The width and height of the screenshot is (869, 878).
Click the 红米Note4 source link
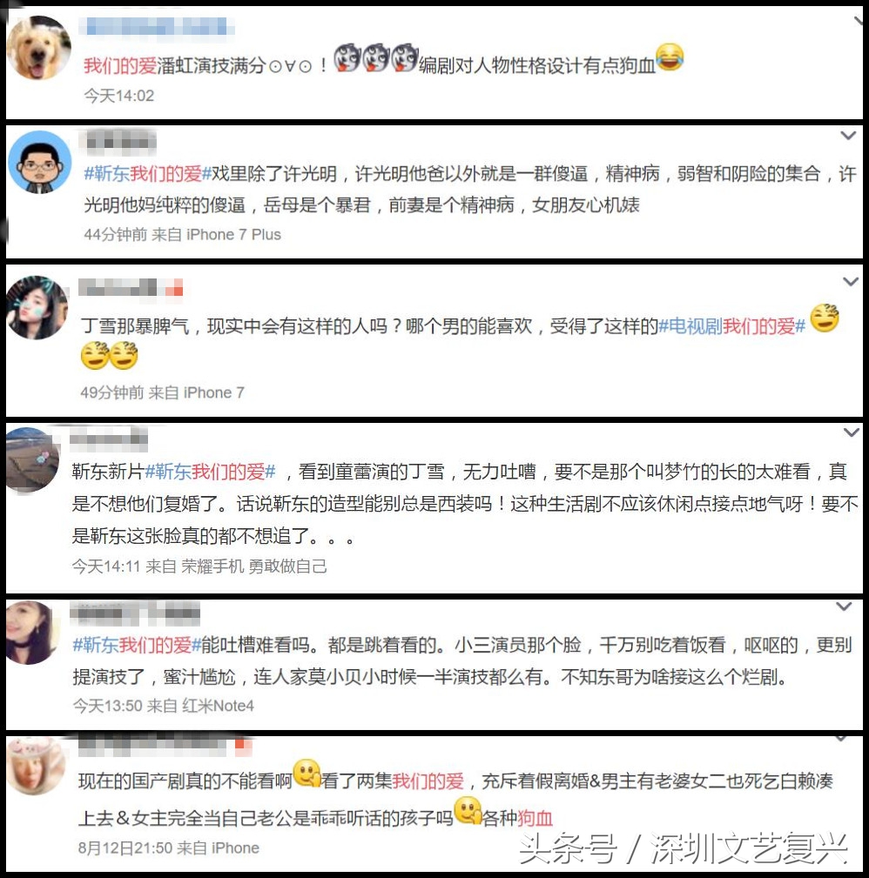click(218, 706)
